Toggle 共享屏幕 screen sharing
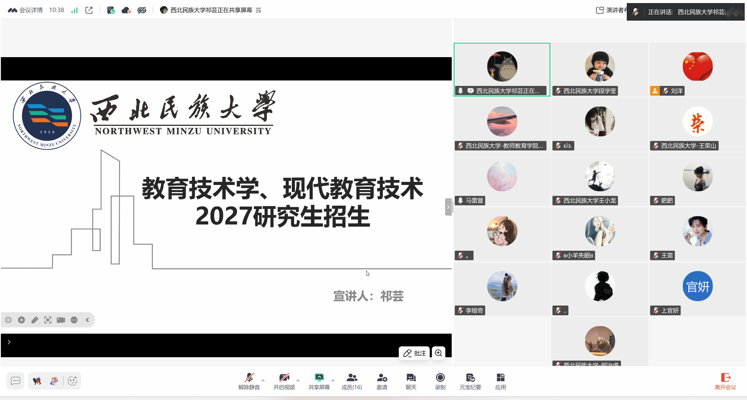Image resolution: width=747 pixels, height=400 pixels. click(x=319, y=381)
